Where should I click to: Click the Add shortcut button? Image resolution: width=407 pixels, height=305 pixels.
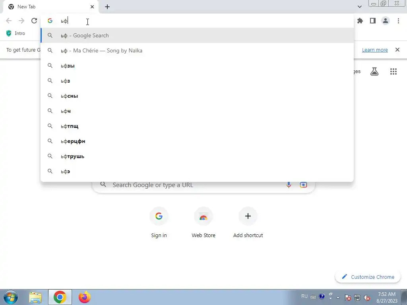248,222
